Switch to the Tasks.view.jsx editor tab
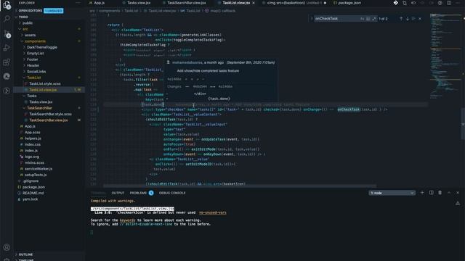This screenshot has width=465, height=261. tap(139, 3)
